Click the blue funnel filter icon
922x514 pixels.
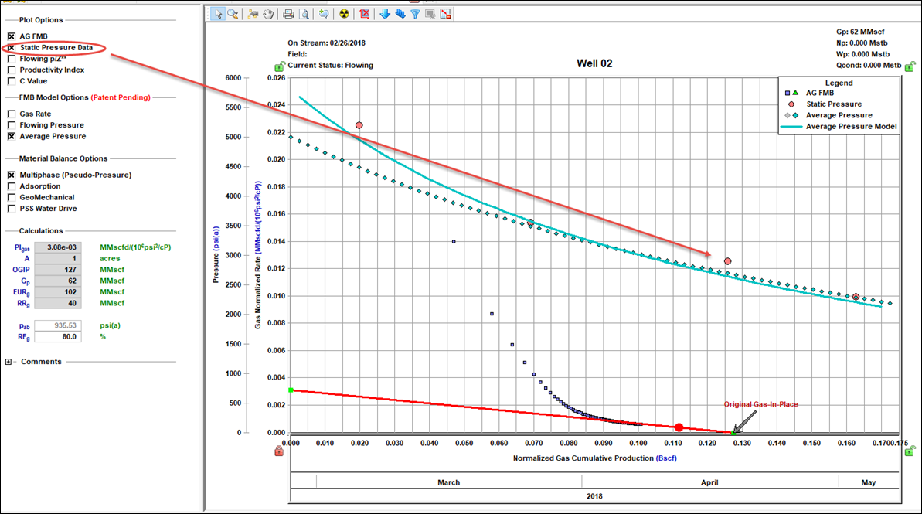(415, 14)
